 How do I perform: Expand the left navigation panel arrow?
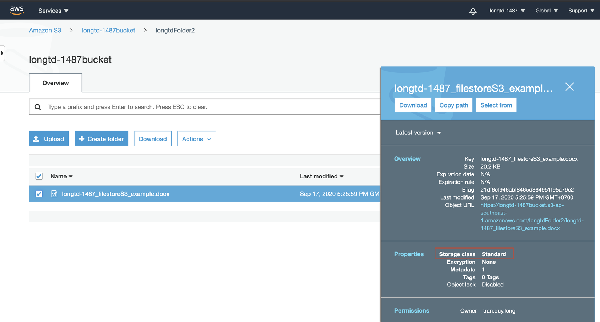tap(2, 53)
